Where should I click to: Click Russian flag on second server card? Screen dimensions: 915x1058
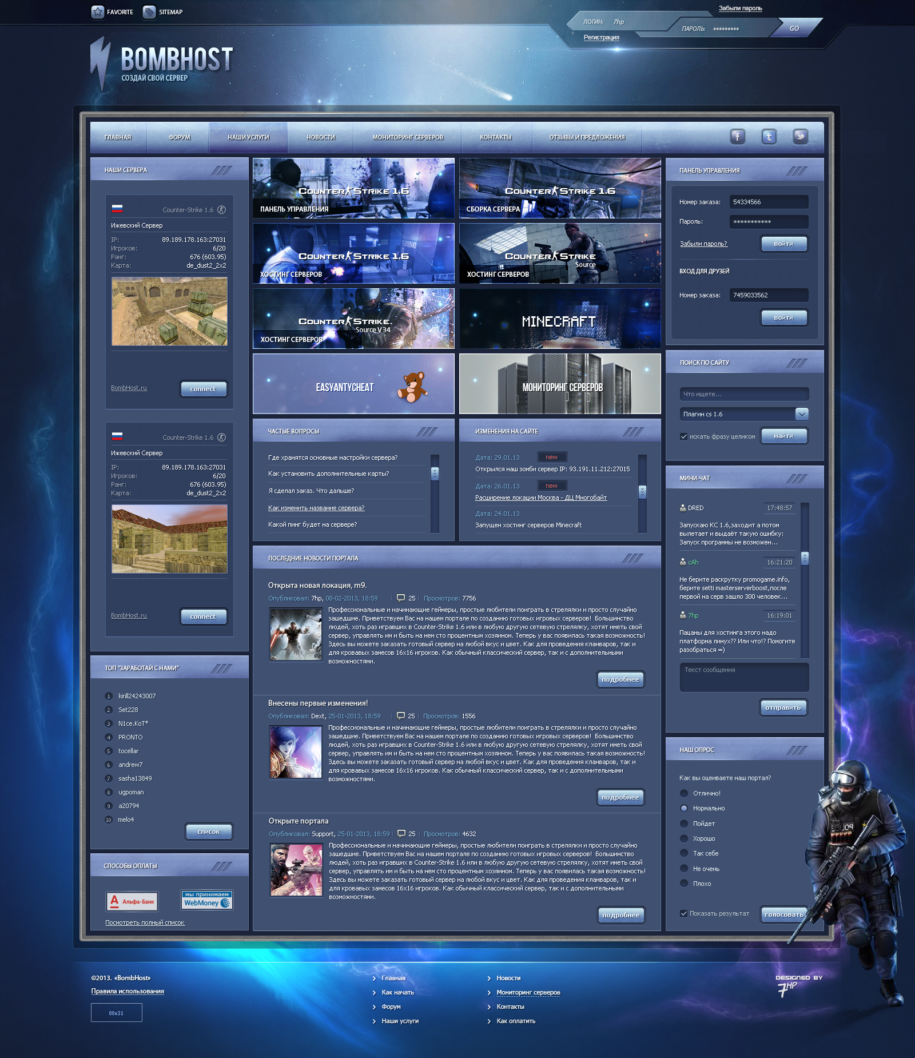click(x=117, y=436)
